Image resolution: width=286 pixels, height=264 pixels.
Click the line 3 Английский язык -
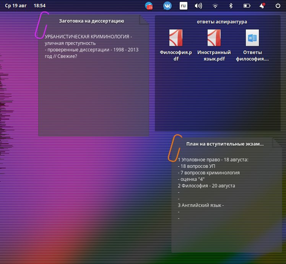point(201,205)
